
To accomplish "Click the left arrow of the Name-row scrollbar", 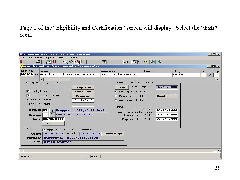I will [x=42, y=79].
